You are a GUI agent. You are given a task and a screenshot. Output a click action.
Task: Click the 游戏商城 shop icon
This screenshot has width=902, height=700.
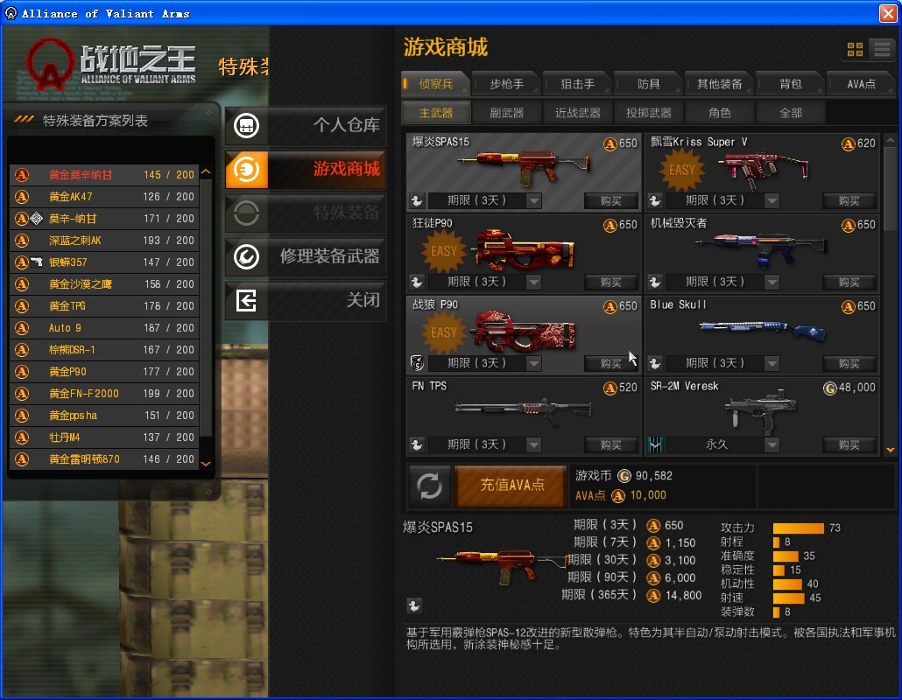[246, 170]
